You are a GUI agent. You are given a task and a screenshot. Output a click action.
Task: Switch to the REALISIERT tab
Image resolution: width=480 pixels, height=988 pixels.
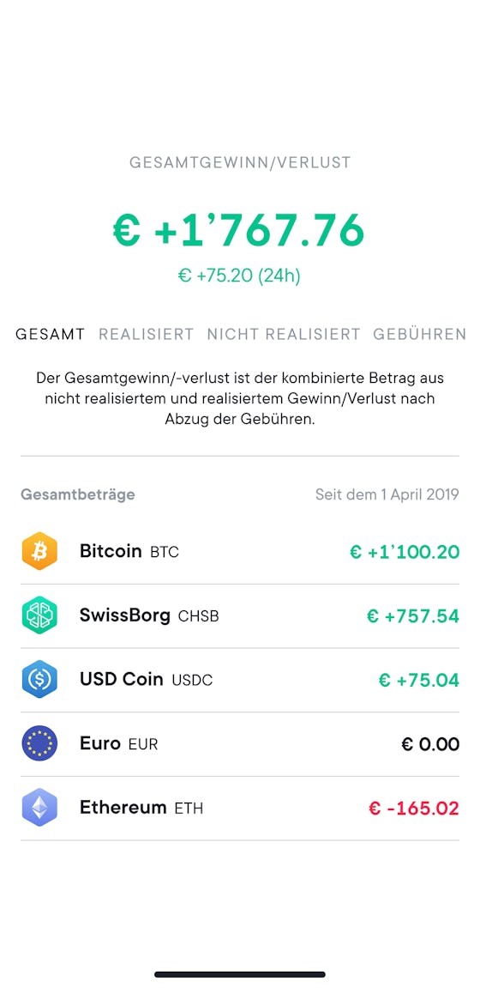click(146, 334)
